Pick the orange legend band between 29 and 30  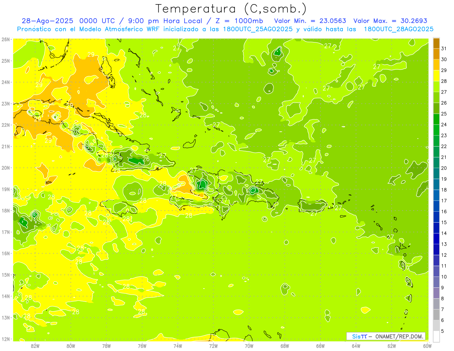[436, 65]
